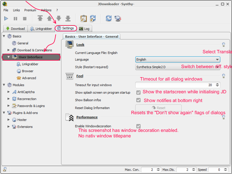Select the Basics - User Interface - General tab
The image size is (232, 174).
(92, 36)
